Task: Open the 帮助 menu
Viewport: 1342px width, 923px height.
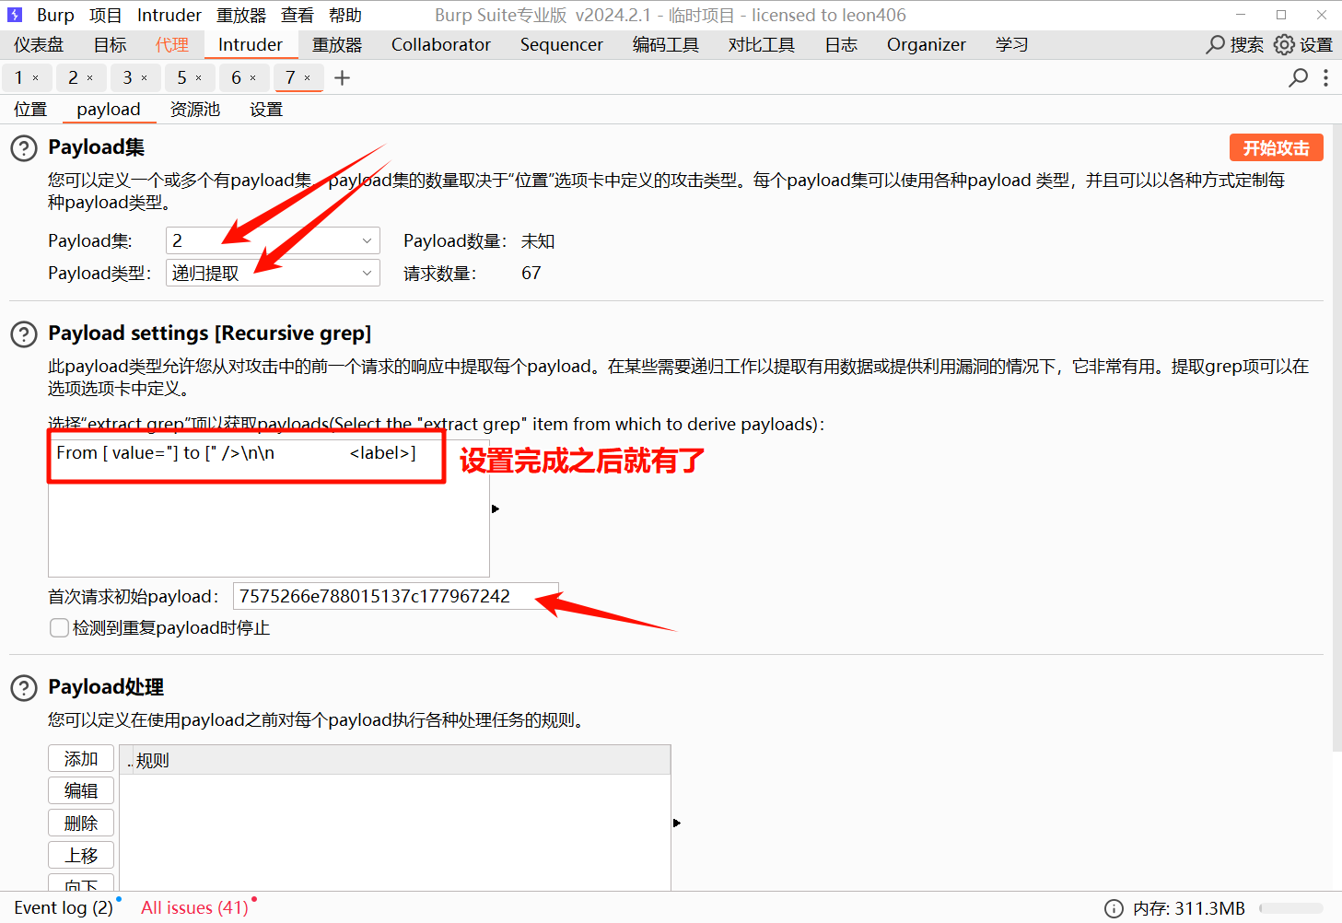Action: point(345,15)
